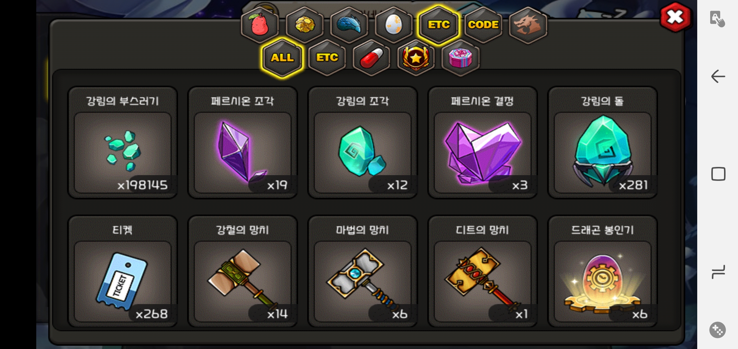Filter by red capsule pill icon
The image size is (738, 349).
(372, 58)
